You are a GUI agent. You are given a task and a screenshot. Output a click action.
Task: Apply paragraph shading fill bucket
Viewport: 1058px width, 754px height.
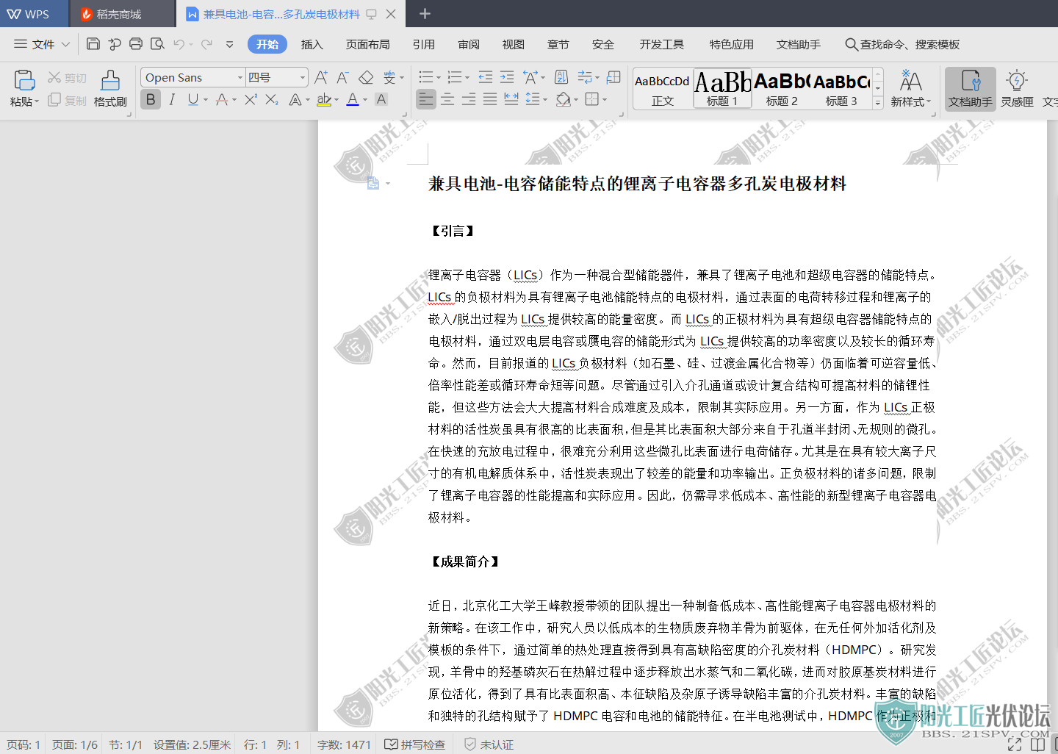coord(564,99)
